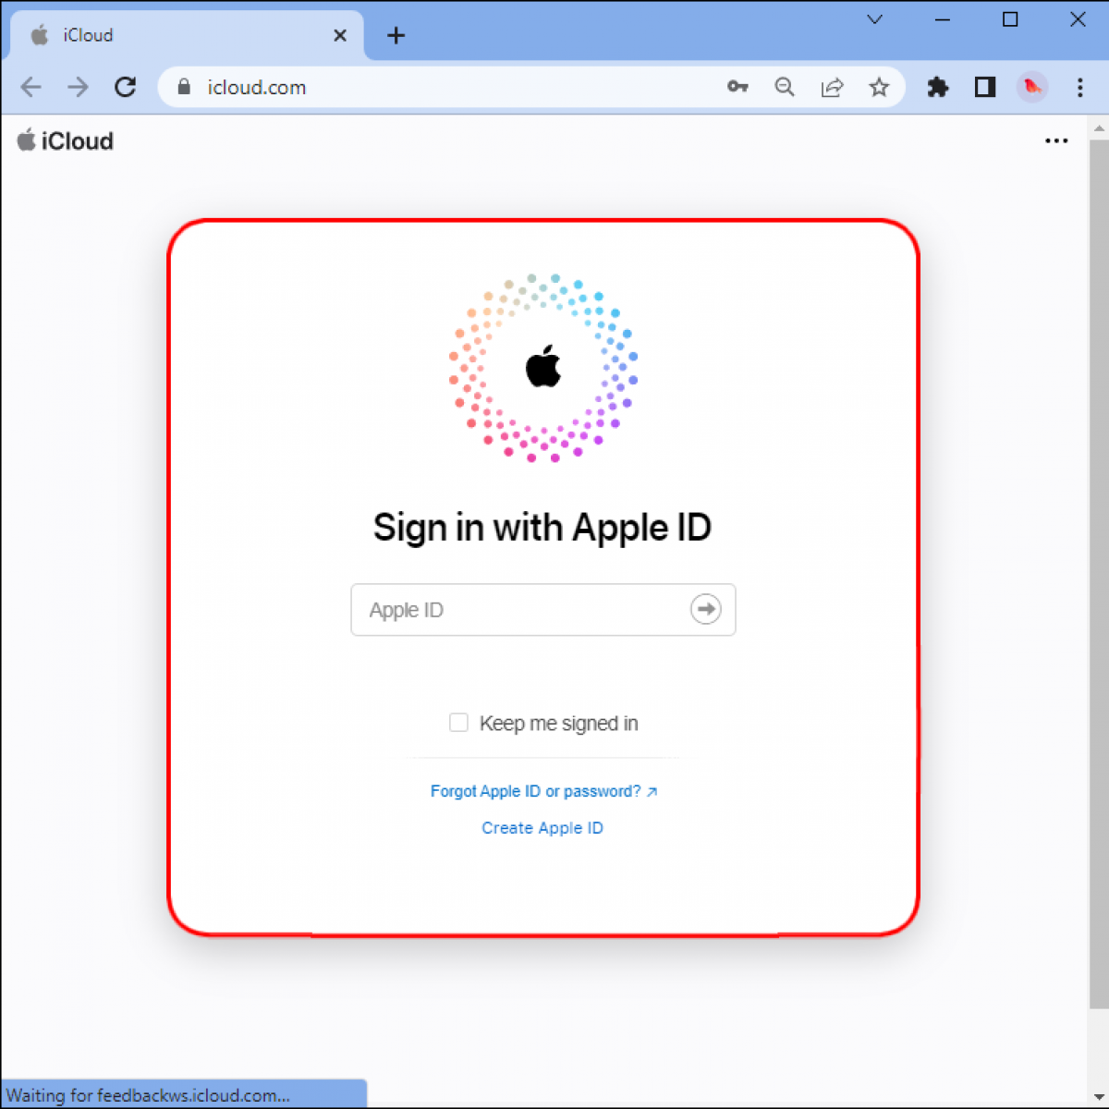Open the Chrome profile avatar
Image resolution: width=1109 pixels, height=1109 pixels.
tap(1032, 87)
